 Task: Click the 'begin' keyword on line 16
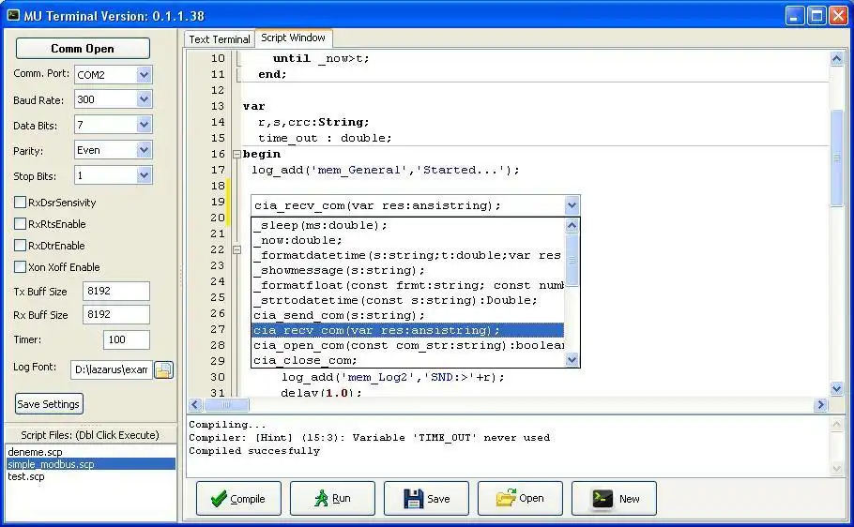[262, 154]
